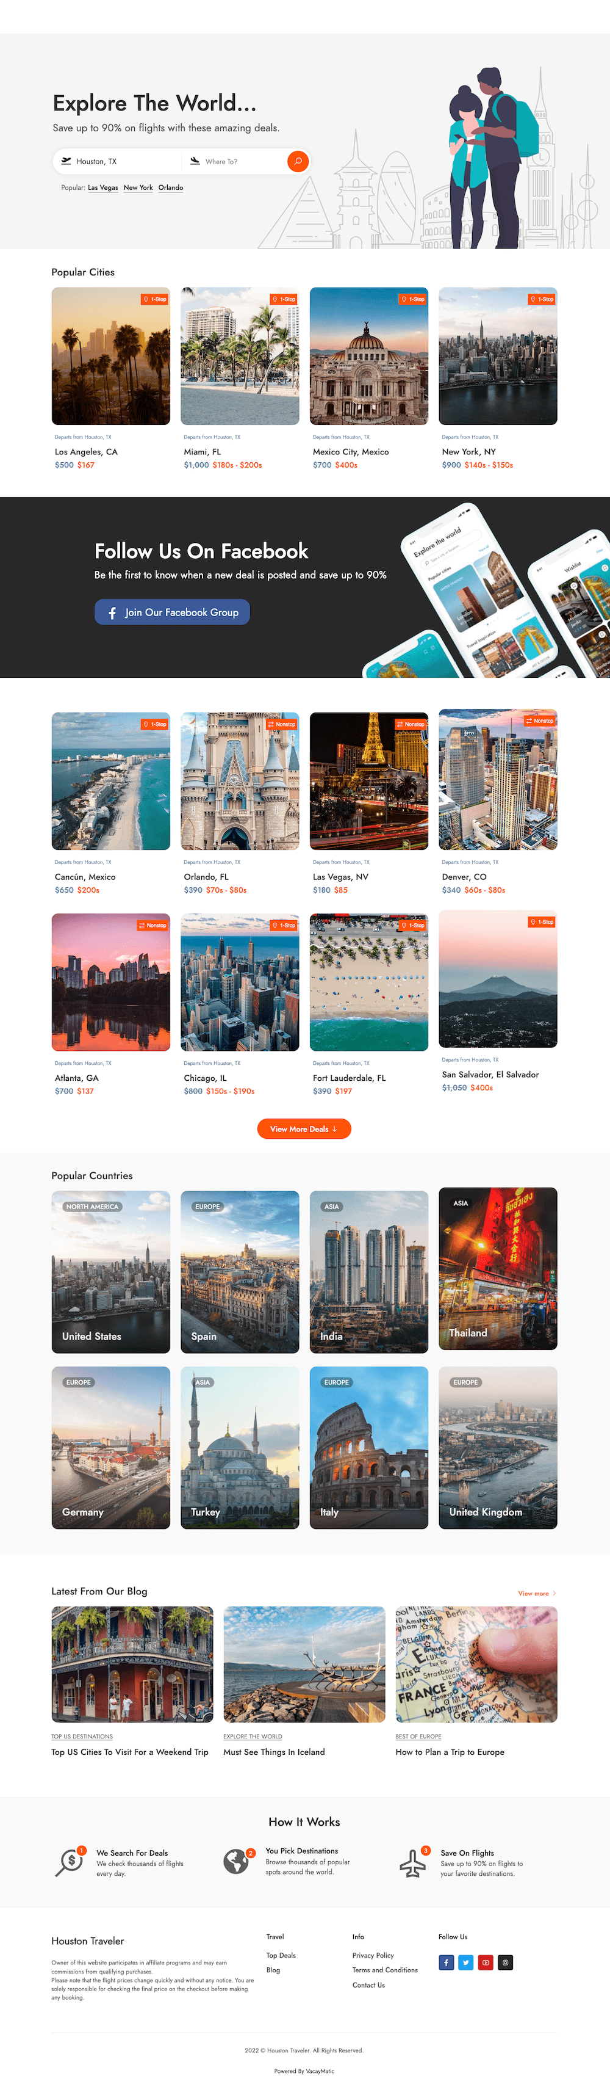Open the Facebook icon in the footer
Screen dimensions: 610x2084
point(446,1962)
